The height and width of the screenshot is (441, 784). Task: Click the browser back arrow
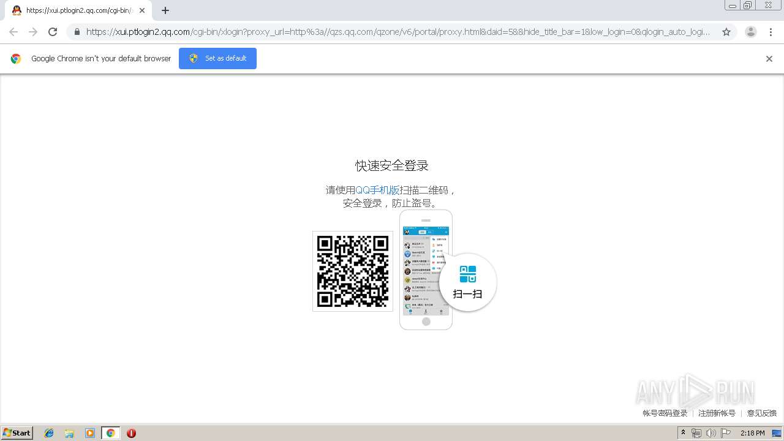[x=13, y=32]
